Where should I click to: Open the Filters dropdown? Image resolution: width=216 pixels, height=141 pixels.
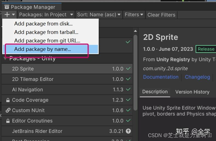[134, 15]
